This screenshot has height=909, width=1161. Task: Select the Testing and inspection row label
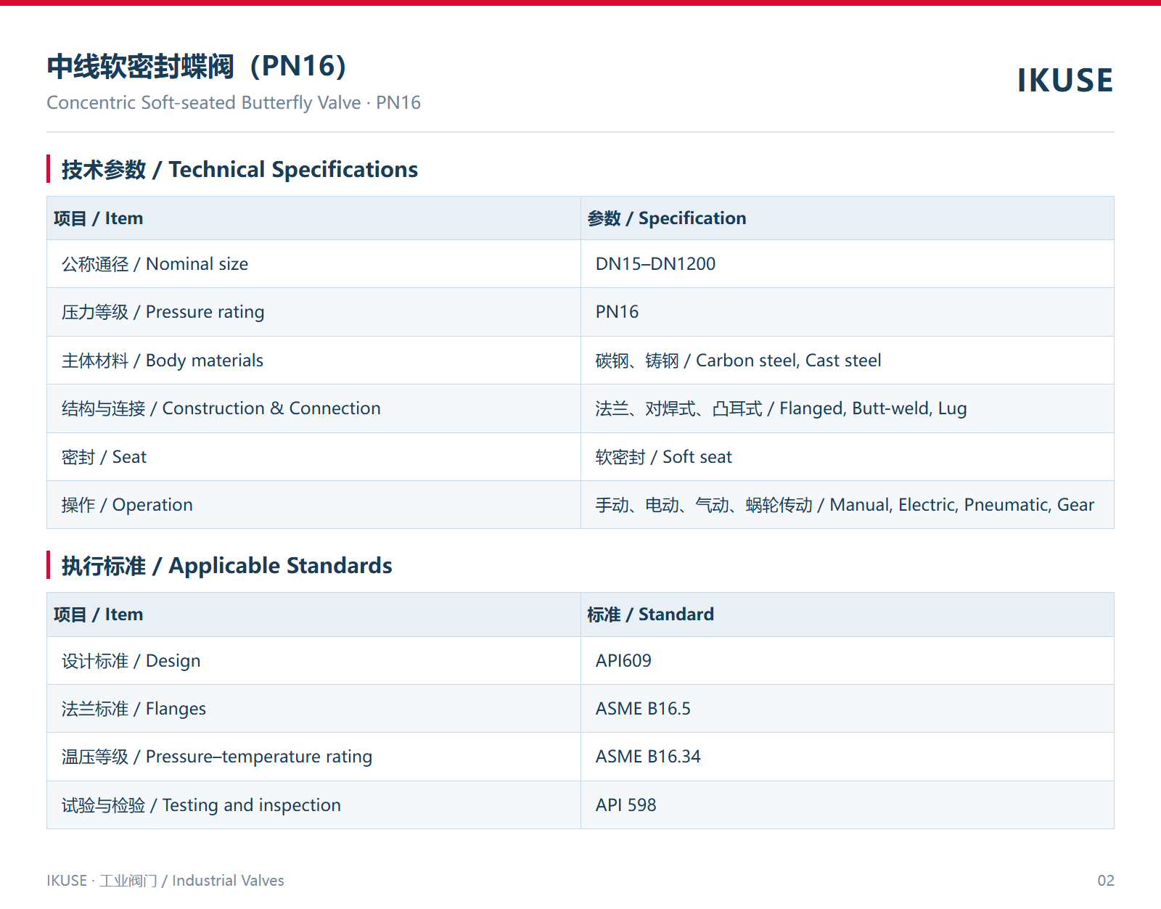point(201,805)
